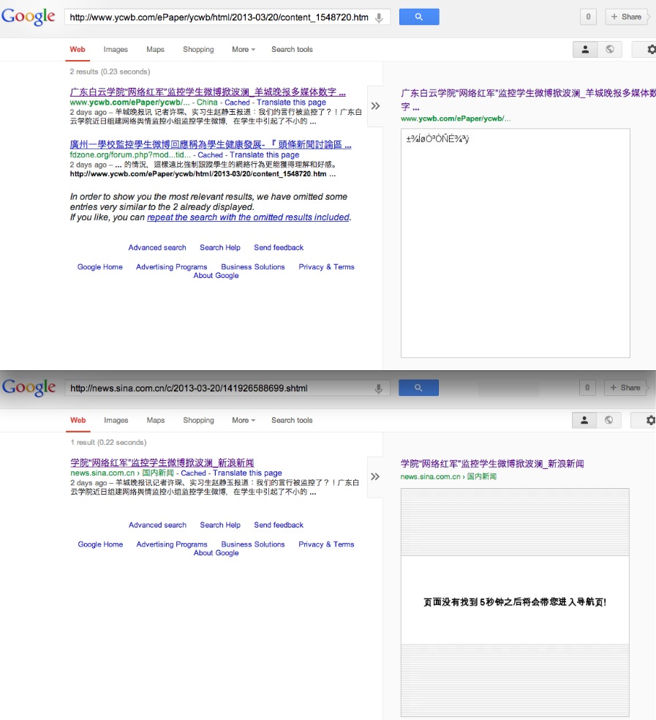Image resolution: width=656 pixels, height=720 pixels.
Task: Open notifications counter in top header
Action: [x=588, y=17]
